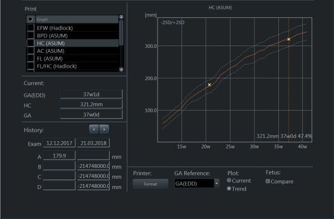The height and width of the screenshot is (219, 334).
Task: Select exam date 21.03.2018
Action: click(x=94, y=143)
